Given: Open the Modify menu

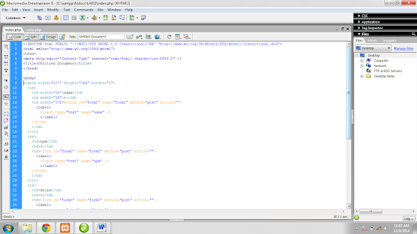Looking at the screenshot, I should click(53, 10).
